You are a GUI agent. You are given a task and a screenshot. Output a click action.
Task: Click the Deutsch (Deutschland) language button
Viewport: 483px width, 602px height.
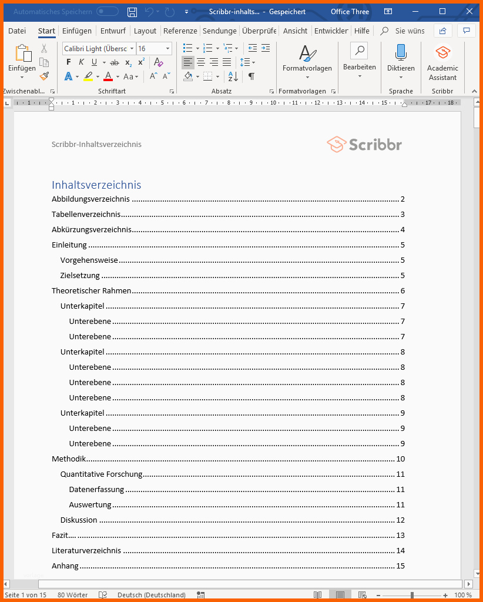(x=152, y=595)
